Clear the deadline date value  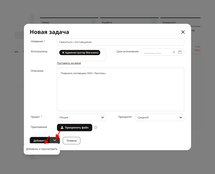174,52
